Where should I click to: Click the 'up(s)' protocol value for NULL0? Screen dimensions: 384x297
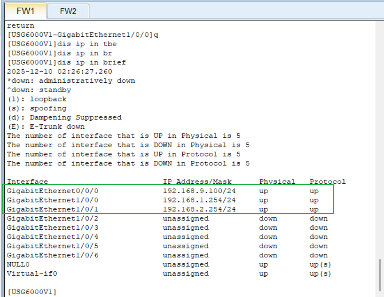coord(320,264)
